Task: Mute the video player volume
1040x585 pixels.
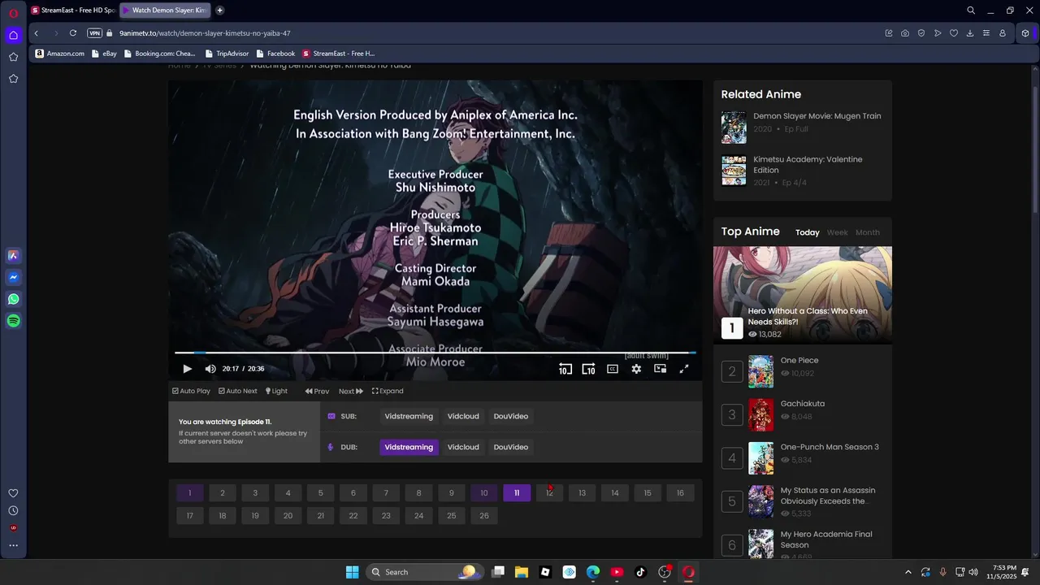Action: click(x=210, y=369)
